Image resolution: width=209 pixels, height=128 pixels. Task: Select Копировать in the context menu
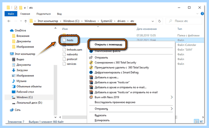tap(102, 120)
